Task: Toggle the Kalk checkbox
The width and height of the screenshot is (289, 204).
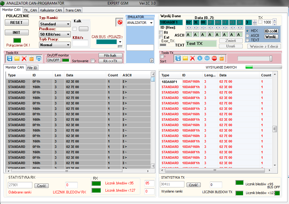Action: tap(75, 29)
